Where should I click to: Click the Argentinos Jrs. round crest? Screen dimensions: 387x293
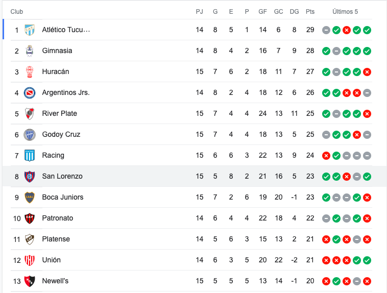click(x=30, y=93)
